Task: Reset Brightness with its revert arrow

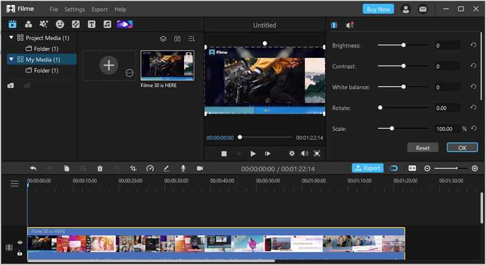Action: [x=473, y=45]
